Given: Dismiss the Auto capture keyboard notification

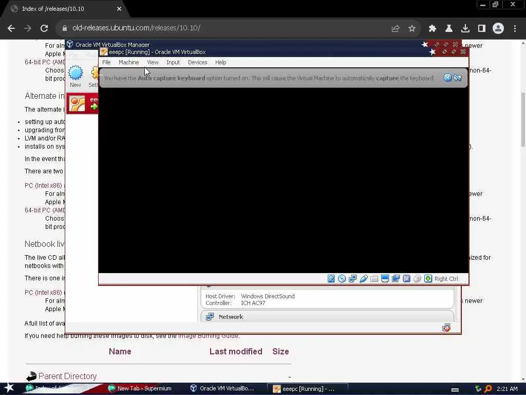Looking at the screenshot, I should pyautogui.click(x=447, y=78).
